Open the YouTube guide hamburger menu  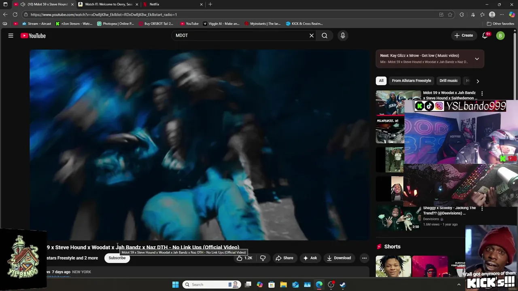click(x=11, y=36)
